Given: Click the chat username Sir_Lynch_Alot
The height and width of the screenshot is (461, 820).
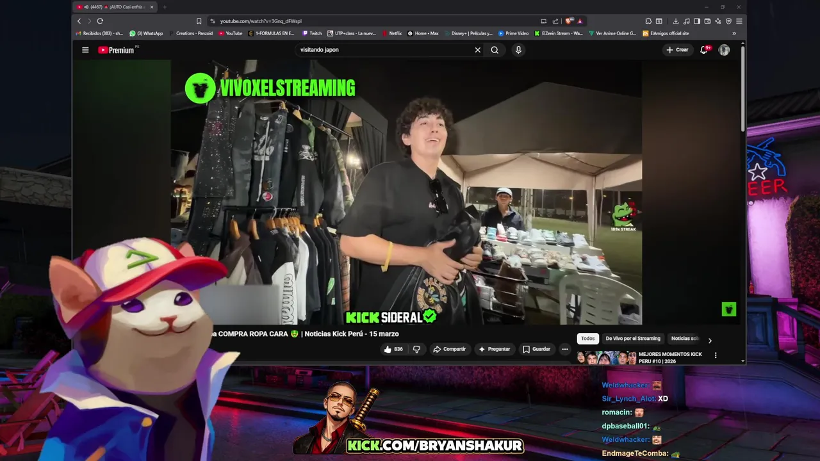Looking at the screenshot, I should tap(629, 399).
